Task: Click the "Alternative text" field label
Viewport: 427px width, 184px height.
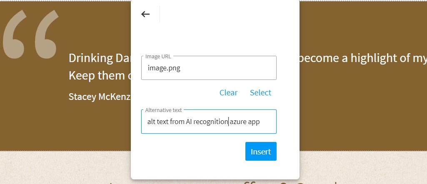Action: pyautogui.click(x=163, y=110)
